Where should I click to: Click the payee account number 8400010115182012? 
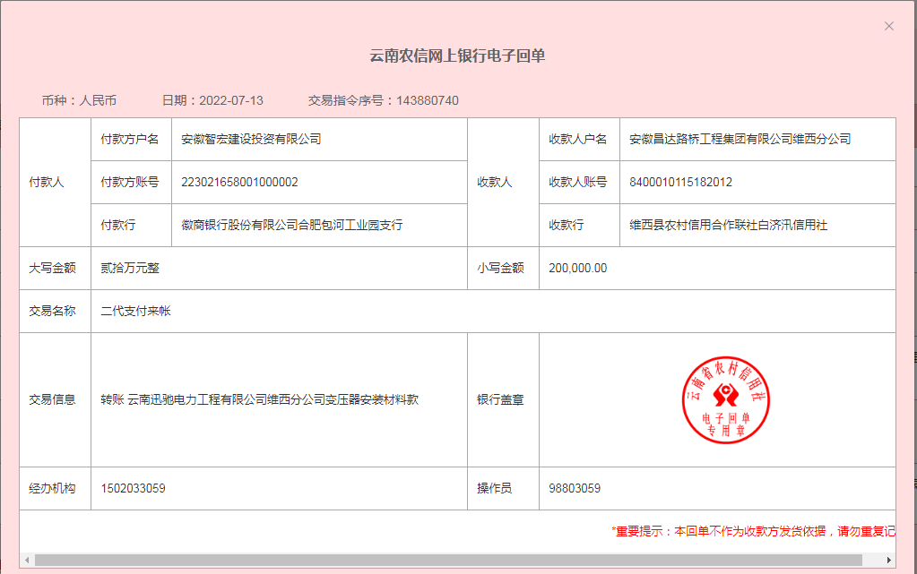[680, 183]
